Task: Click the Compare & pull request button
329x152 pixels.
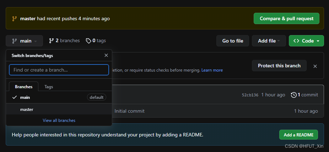Action: pyautogui.click(x=286, y=18)
